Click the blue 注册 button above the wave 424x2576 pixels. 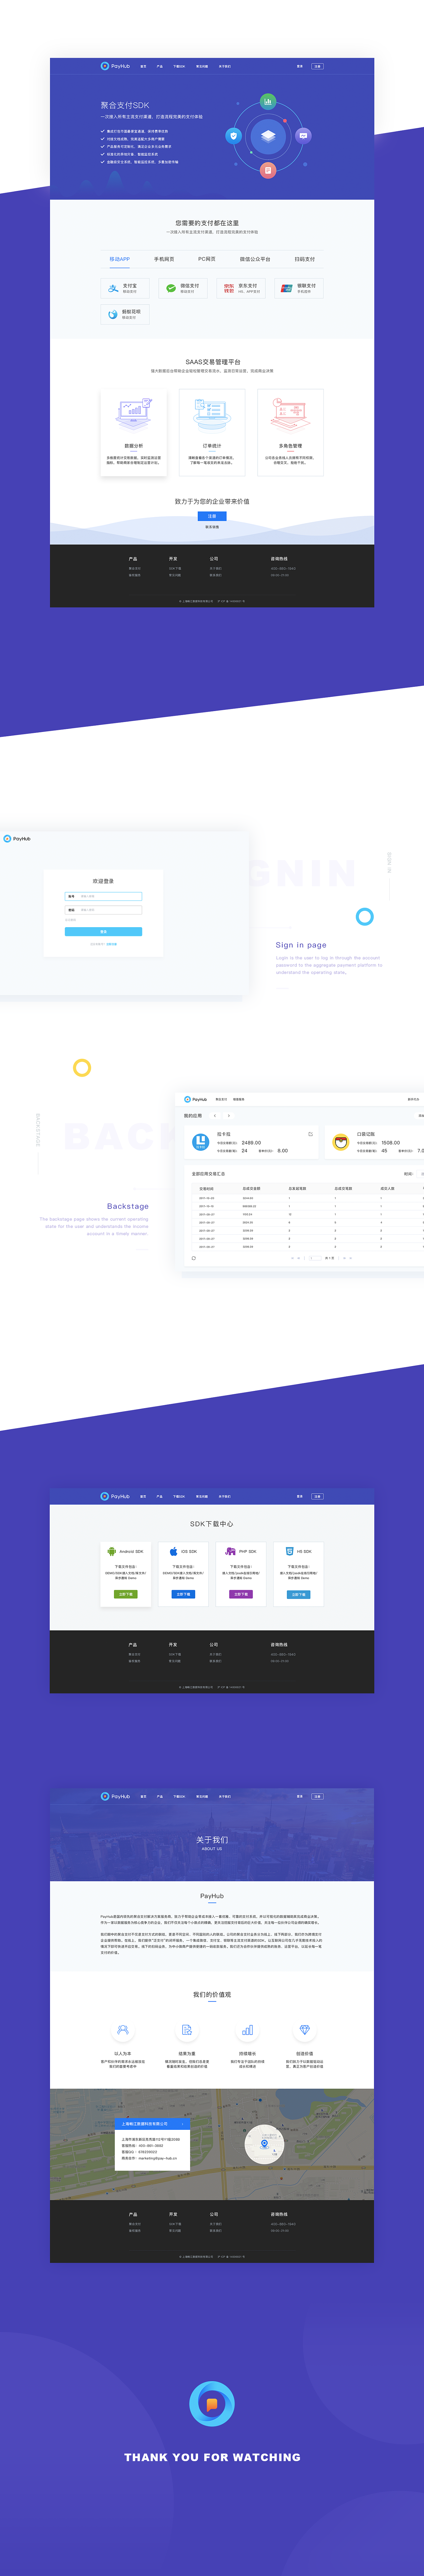(212, 516)
